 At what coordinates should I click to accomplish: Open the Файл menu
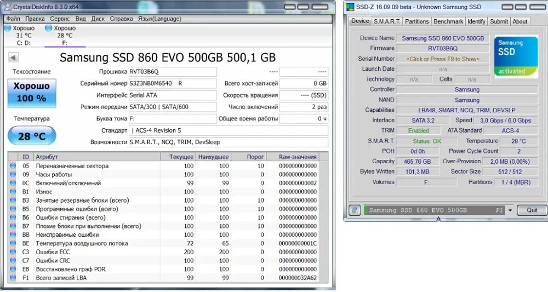point(13,19)
